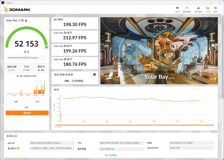Close the 3DMark window
The image size is (224, 160).
click(x=219, y=2)
